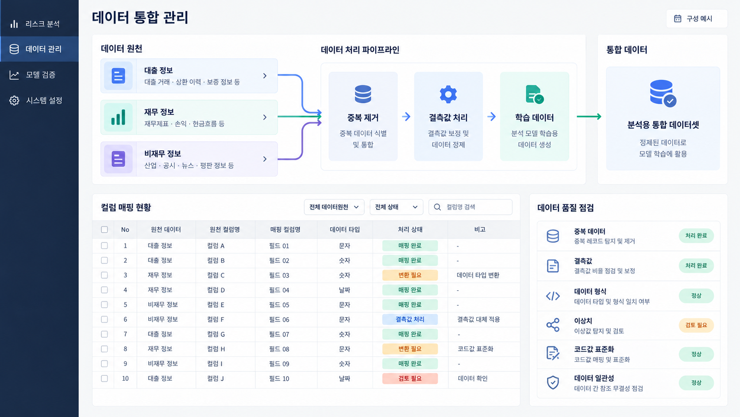Click the 데이터 일관성 shield icon
740x417 pixels.
pyautogui.click(x=553, y=382)
